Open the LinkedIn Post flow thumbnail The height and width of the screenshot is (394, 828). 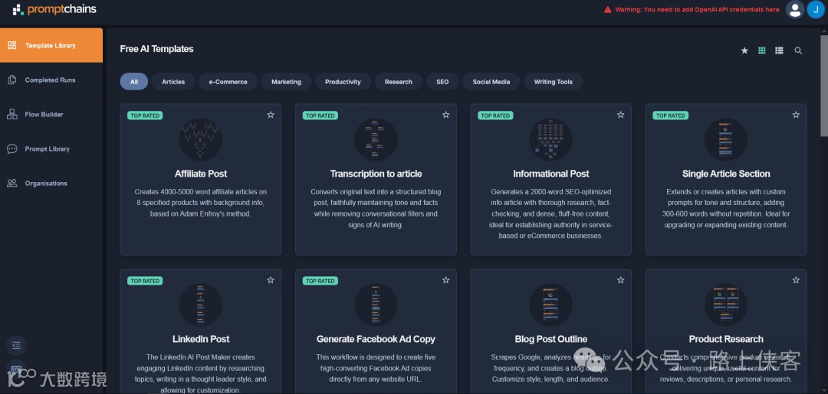[201, 305]
